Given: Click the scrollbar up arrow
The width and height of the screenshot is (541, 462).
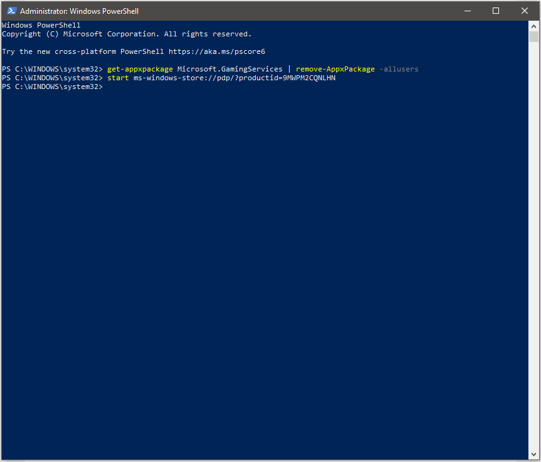Looking at the screenshot, I should pos(533,26).
